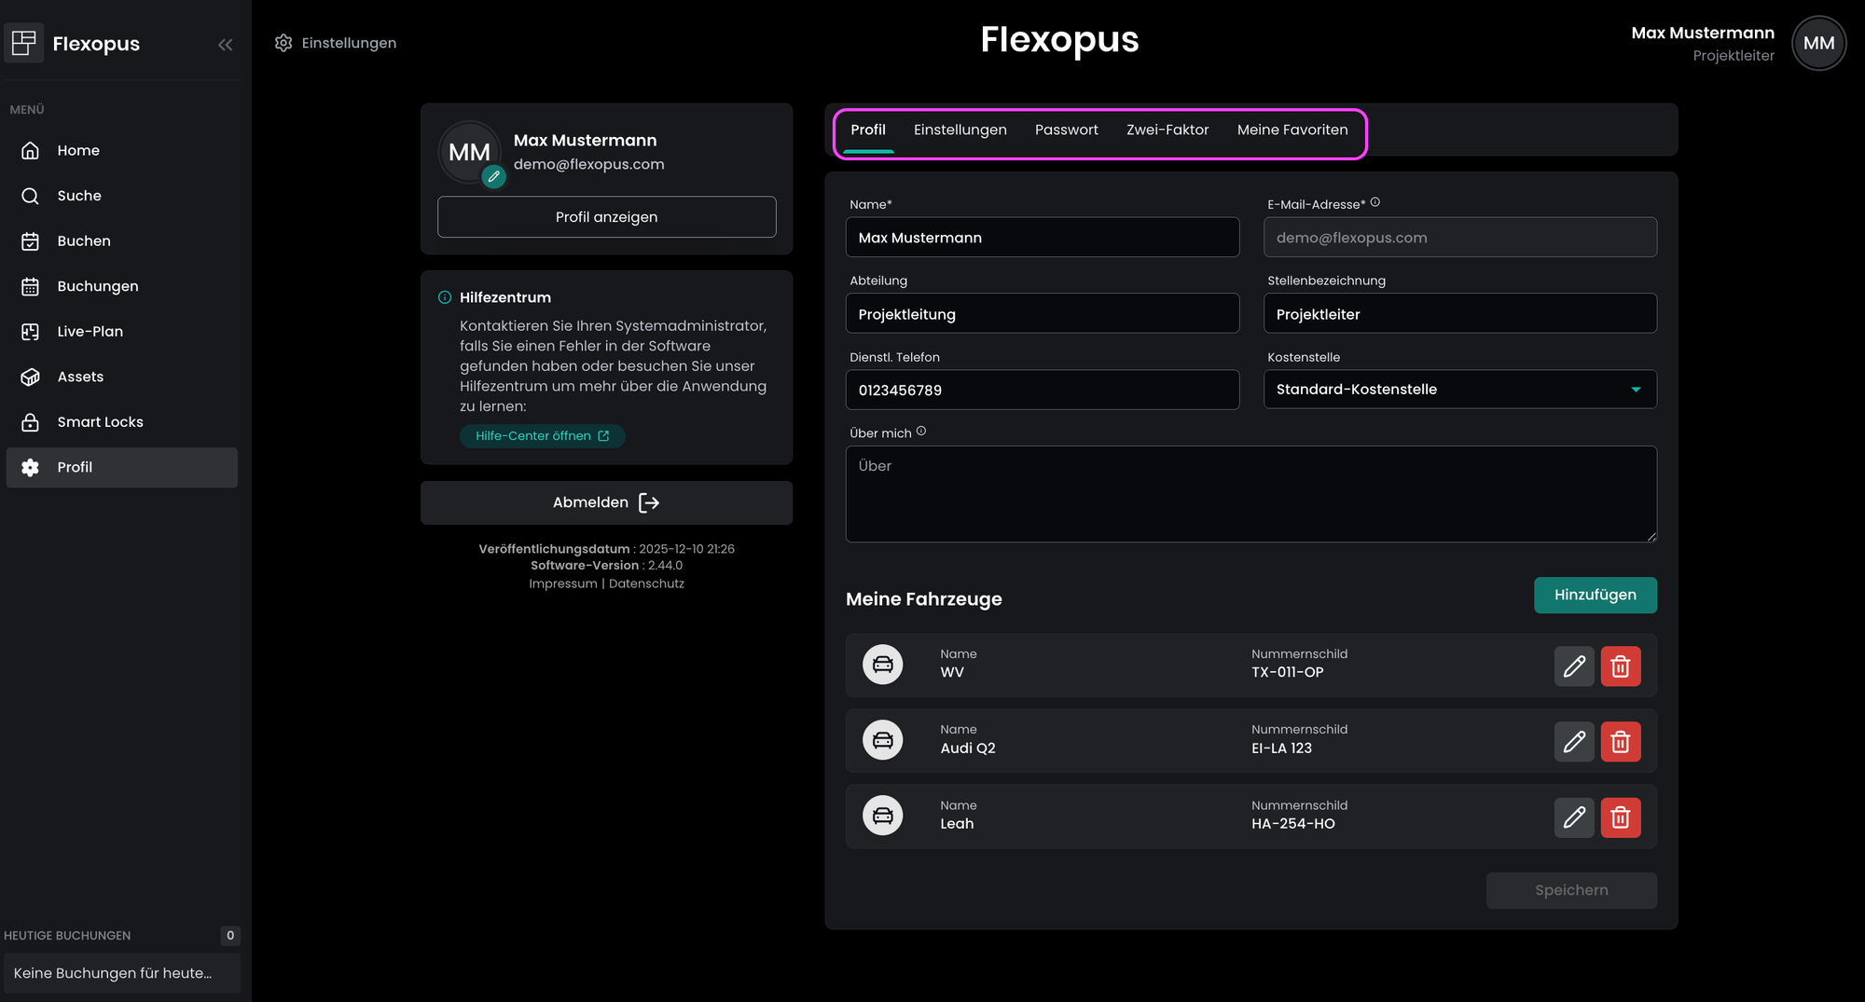Viewport: 1865px width, 1002px height.
Task: Click the Über mich info icon
Action: (x=921, y=432)
